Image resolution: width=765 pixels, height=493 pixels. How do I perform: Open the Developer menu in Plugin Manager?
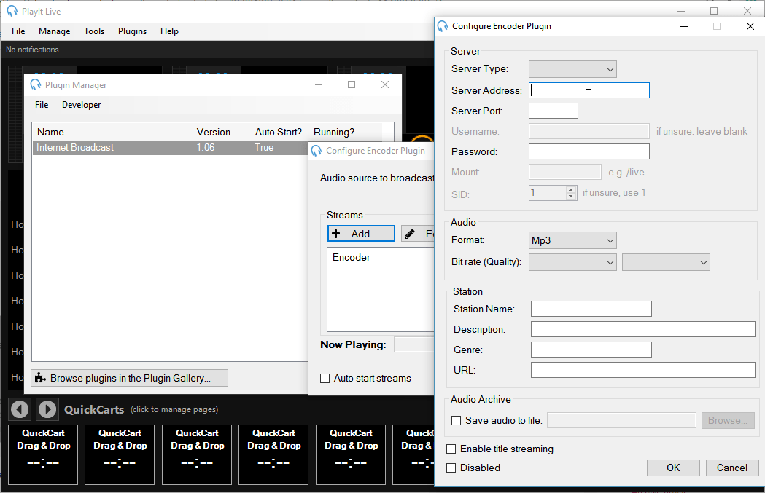pos(81,104)
